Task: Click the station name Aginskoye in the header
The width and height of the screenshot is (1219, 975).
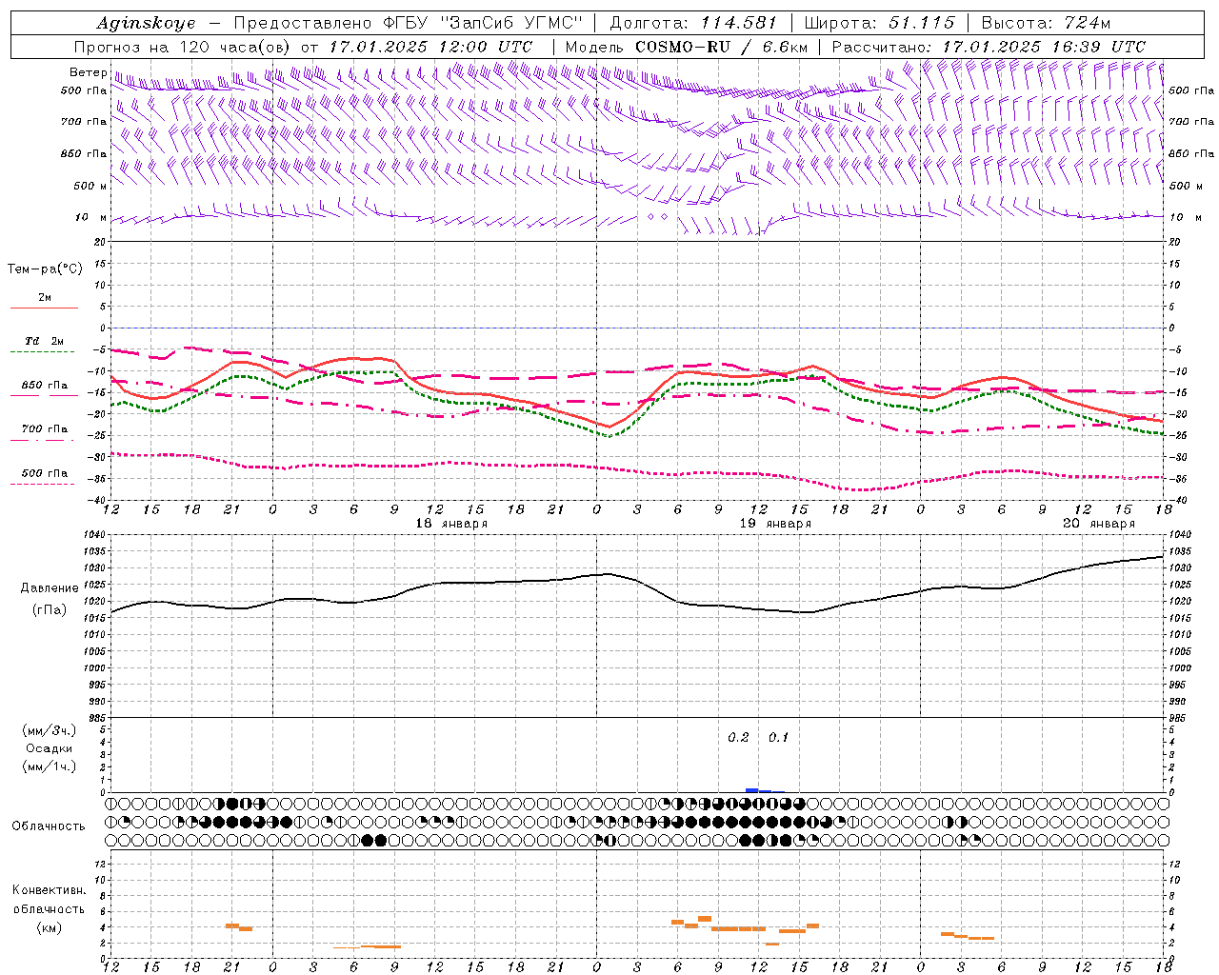Action: [147, 23]
